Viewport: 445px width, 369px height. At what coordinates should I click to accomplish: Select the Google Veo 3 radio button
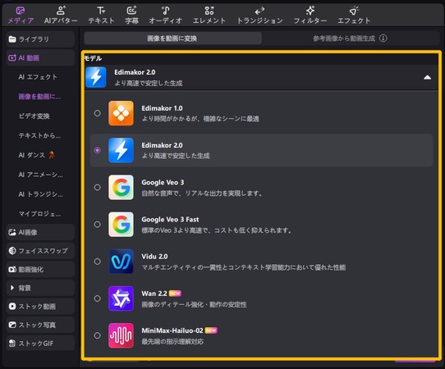pos(98,187)
